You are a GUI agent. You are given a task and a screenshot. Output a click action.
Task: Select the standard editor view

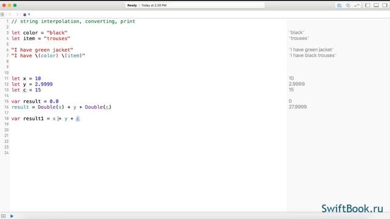coord(339,5)
